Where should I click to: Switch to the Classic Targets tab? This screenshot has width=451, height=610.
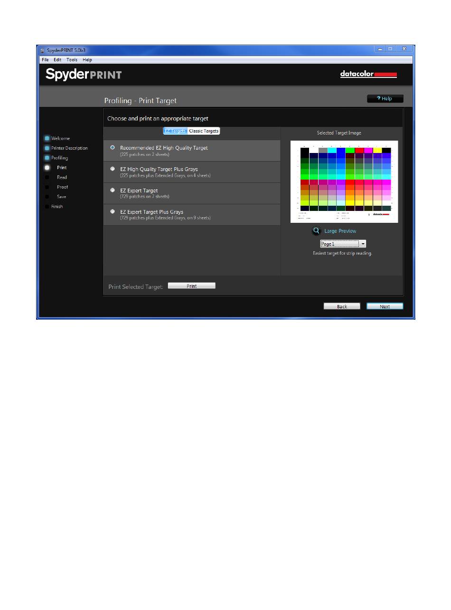pos(204,131)
